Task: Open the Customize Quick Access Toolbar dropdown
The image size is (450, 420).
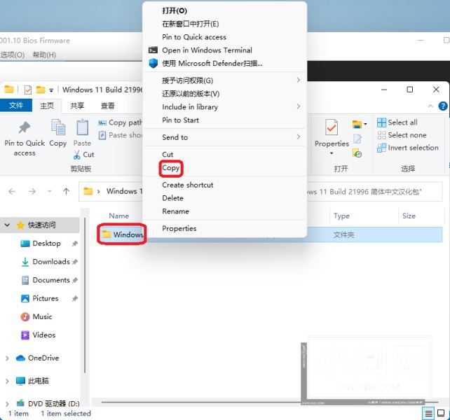Action: click(51, 90)
